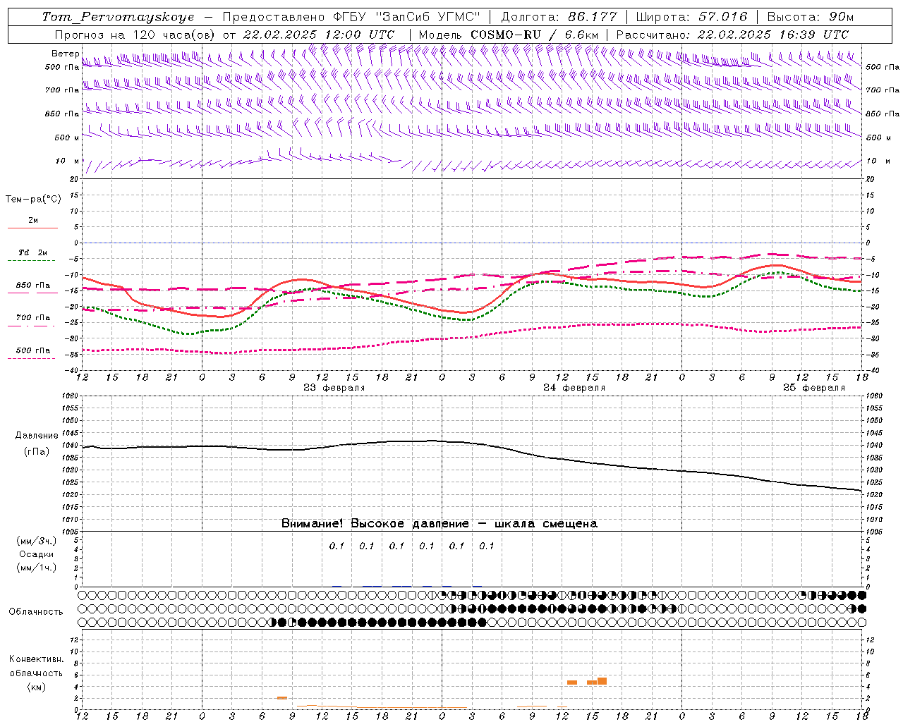
Task: Click the model name COSMO-RU / 6.6км
Action: tap(535, 35)
